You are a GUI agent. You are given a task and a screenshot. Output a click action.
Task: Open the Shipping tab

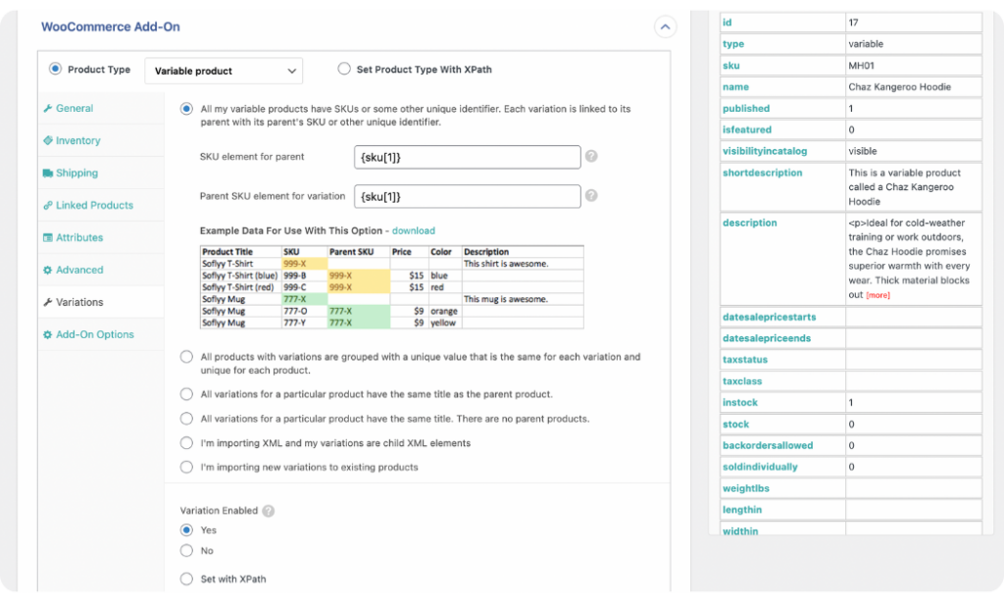click(x=101, y=173)
